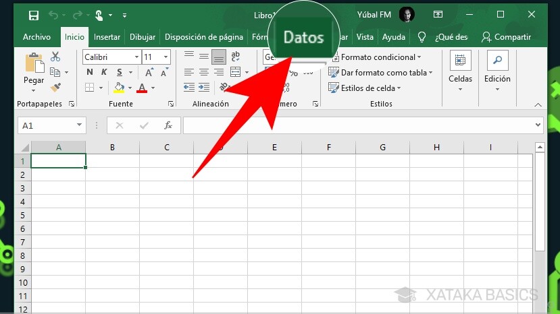
Task: Expand the formula bar arrow
Action: [x=538, y=125]
